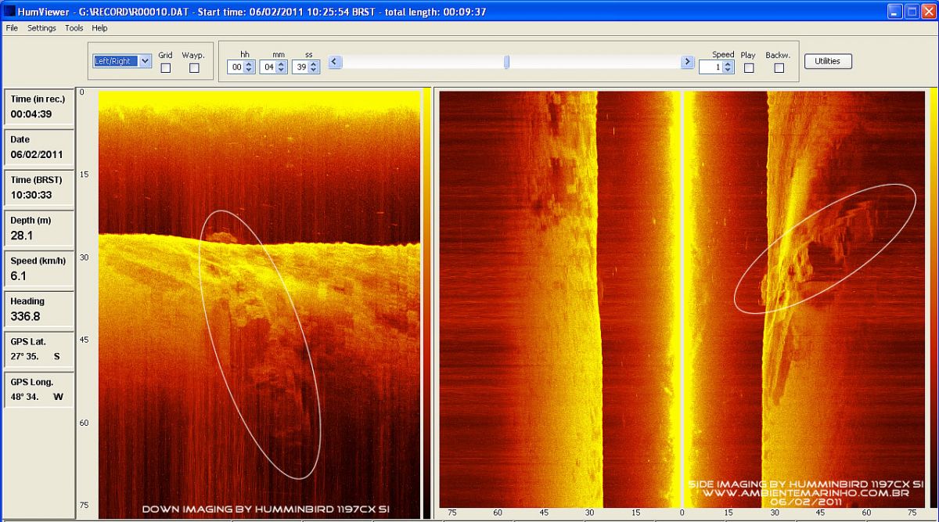Toggle the Wayp. checkbox
Viewport: 939px width, 522px height.
pos(194,68)
